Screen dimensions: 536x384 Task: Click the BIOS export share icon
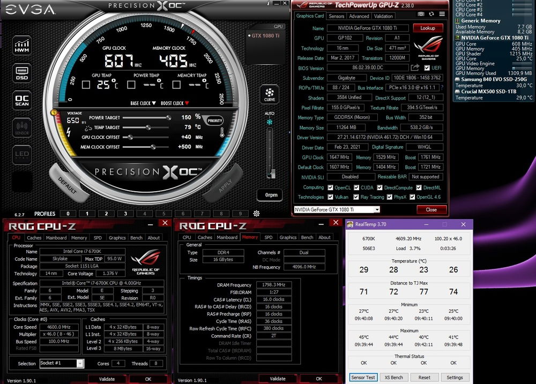pyautogui.click(x=415, y=67)
